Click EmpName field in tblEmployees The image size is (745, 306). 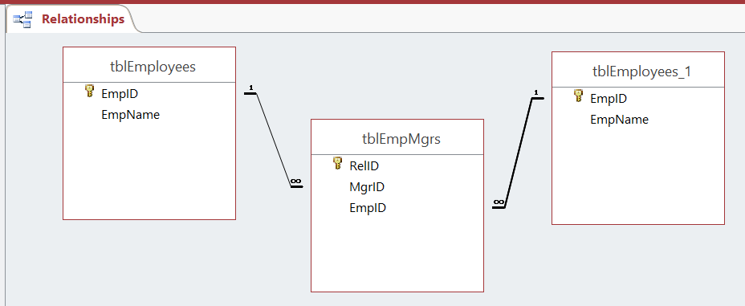coord(131,115)
